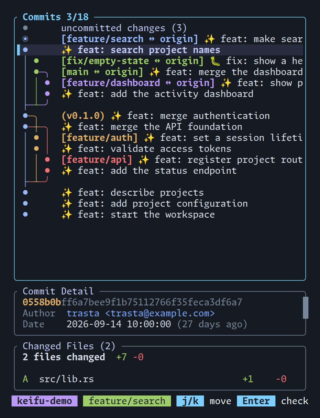320x418 pixels.
Task: Select commit feat: merge the API foundation
Action: coord(160,127)
